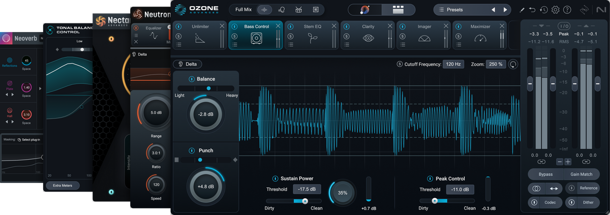This screenshot has width=610, height=215.
Task: Select the Maximizer module tab
Action: [x=479, y=36]
